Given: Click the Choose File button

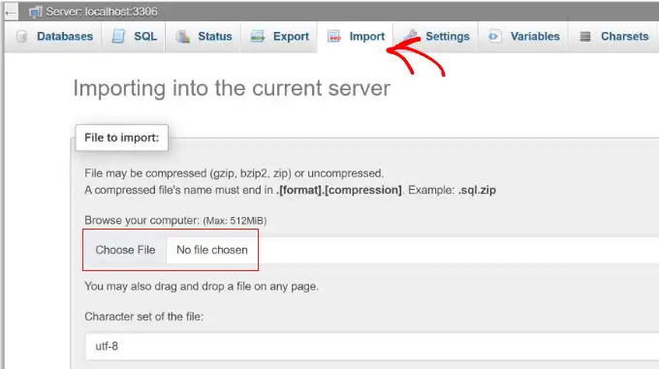Looking at the screenshot, I should [125, 250].
